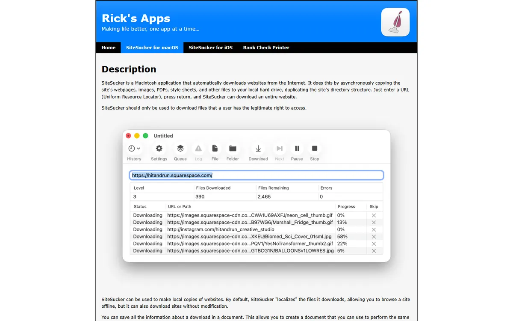Click the Files Downloaded value 390
Screen dimensions: 513x321
pos(200,197)
